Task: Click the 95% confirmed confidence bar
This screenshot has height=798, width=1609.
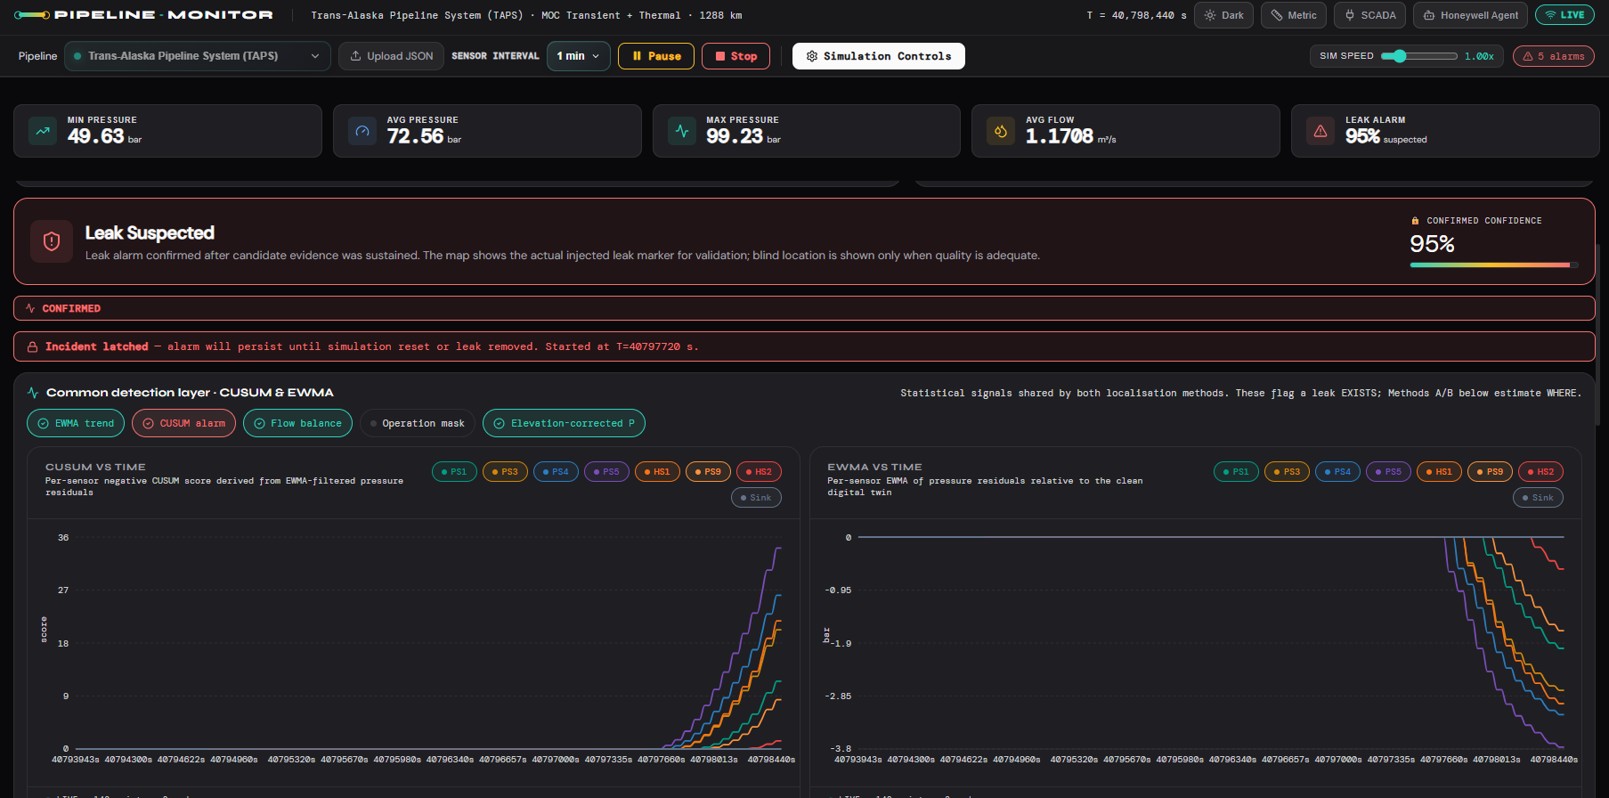Action: [1494, 265]
